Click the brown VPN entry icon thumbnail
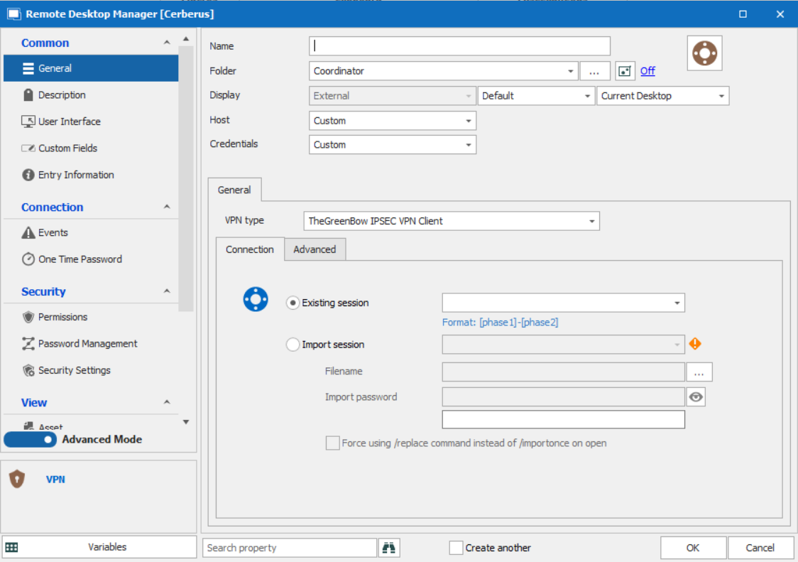This screenshot has height=562, width=798. 704,53
